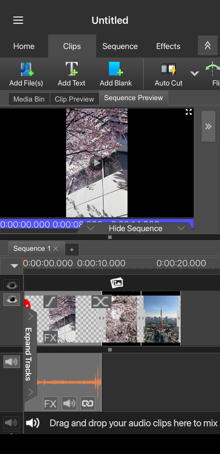Click the Tokyo Tower clip thumbnail
The image size is (220, 454).
pos(161,319)
